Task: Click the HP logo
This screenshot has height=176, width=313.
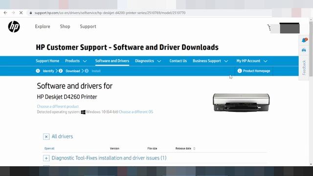Action: pyautogui.click(x=14, y=26)
